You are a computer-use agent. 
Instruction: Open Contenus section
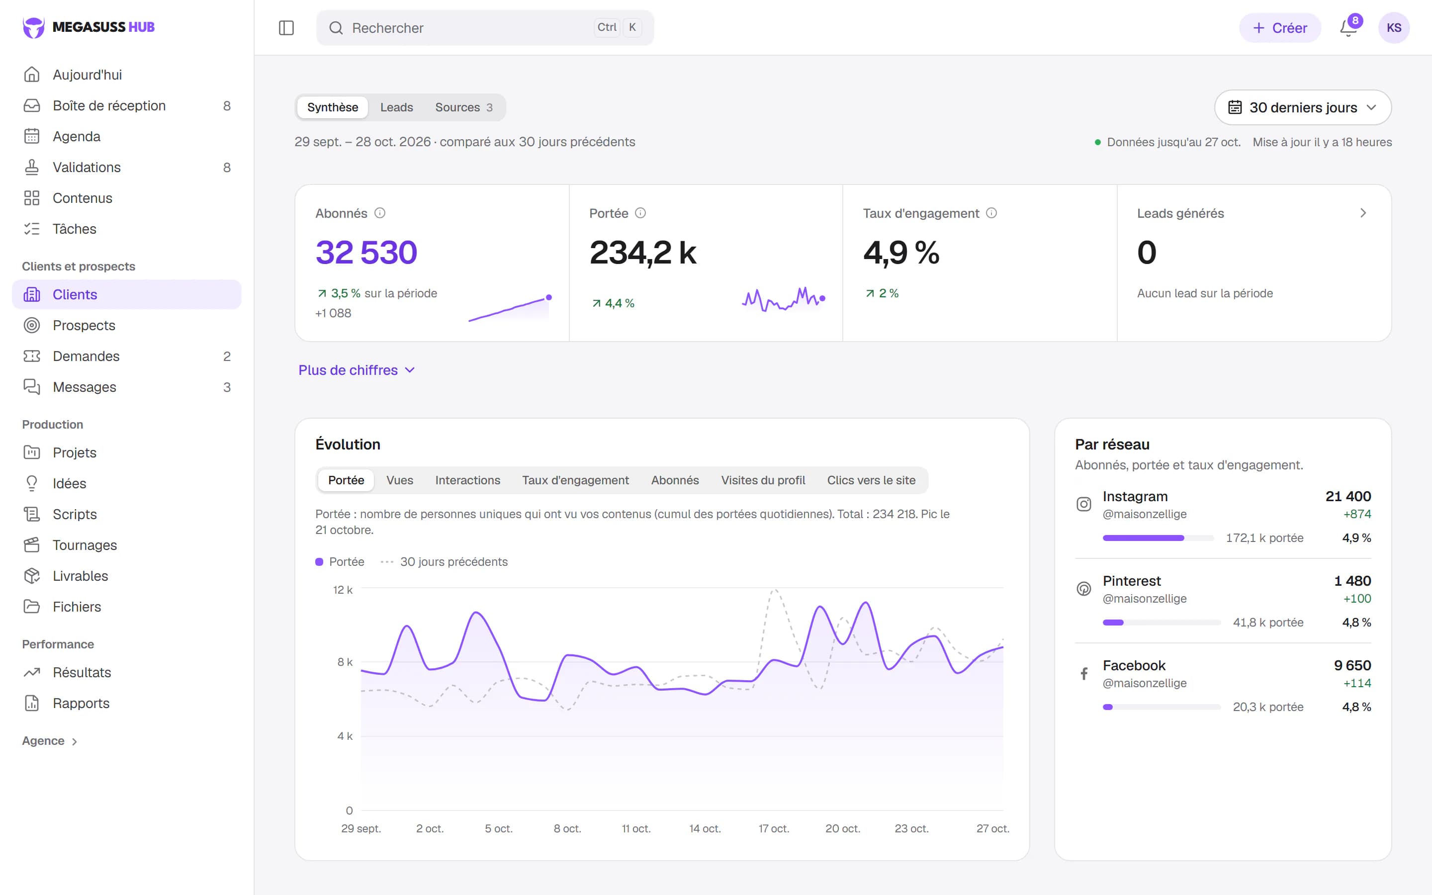[127, 198]
